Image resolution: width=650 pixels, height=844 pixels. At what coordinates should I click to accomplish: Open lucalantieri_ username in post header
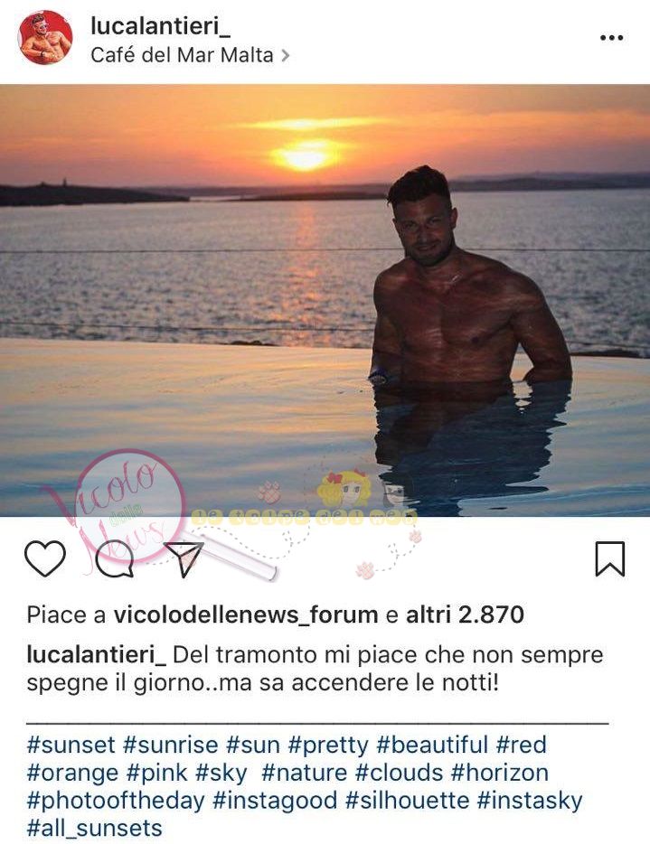tap(161, 26)
